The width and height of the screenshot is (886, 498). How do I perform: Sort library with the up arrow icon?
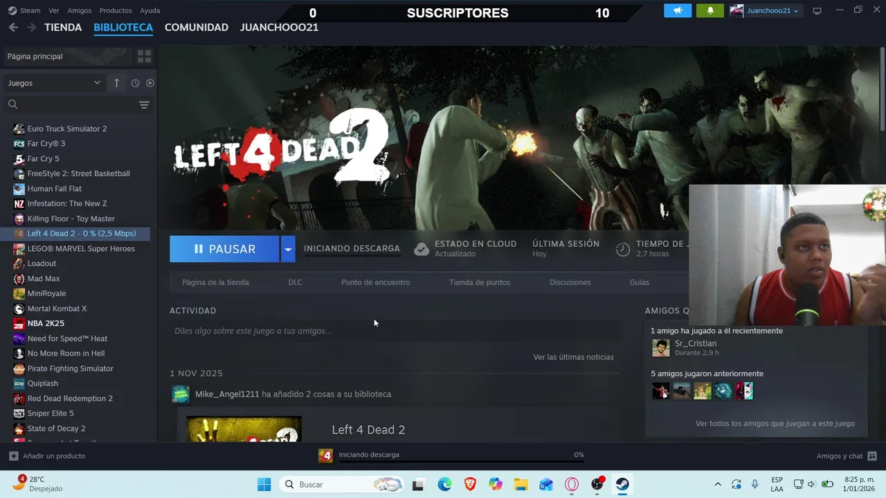(116, 83)
